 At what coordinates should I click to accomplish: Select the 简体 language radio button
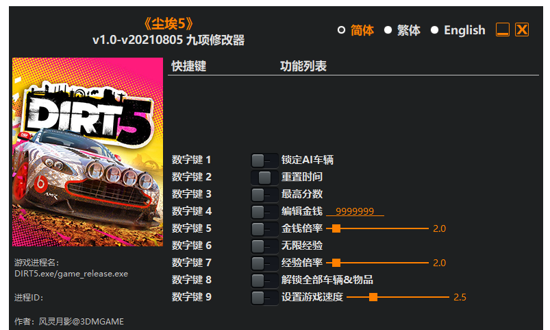pyautogui.click(x=341, y=30)
